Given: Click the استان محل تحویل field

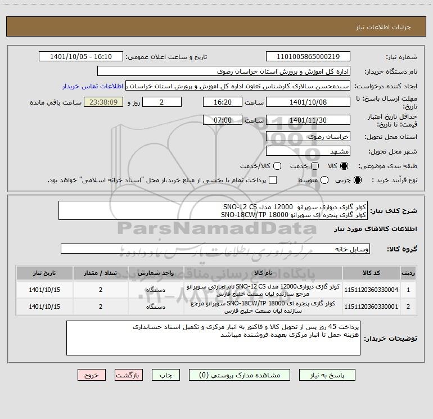Looking at the screenshot, I should pos(308,137).
